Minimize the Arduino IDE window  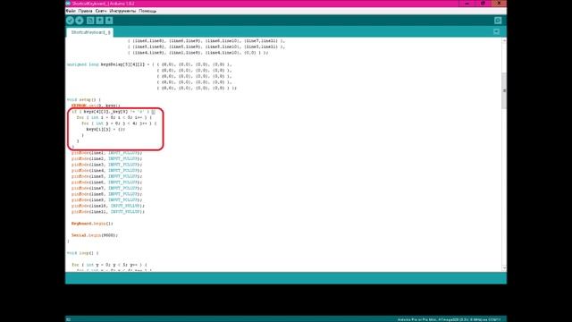pos(467,4)
